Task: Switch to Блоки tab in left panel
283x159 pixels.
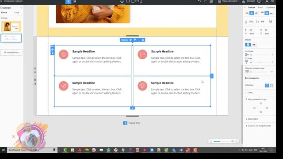Action: click(4, 13)
